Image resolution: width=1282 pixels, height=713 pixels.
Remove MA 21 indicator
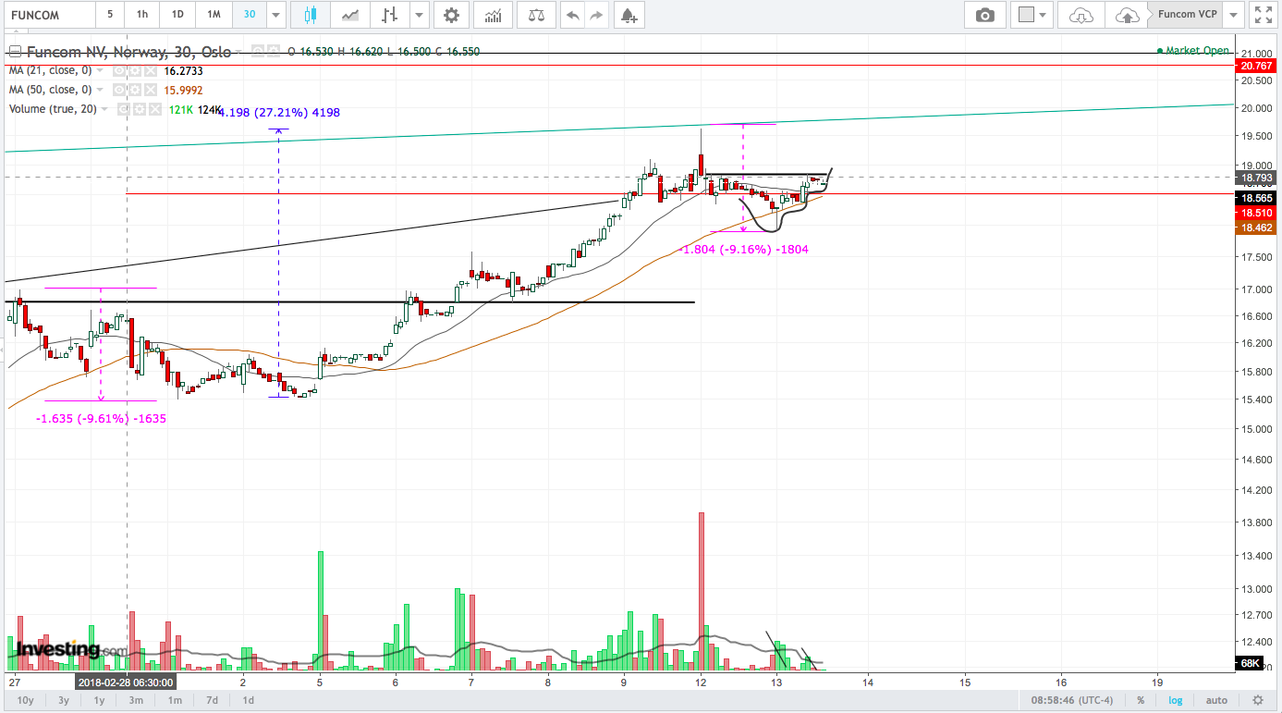149,70
